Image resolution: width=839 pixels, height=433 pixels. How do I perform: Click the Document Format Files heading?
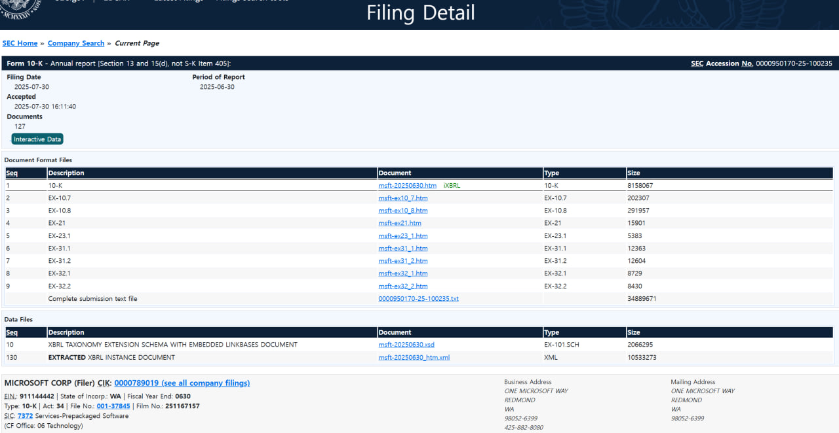click(38, 160)
